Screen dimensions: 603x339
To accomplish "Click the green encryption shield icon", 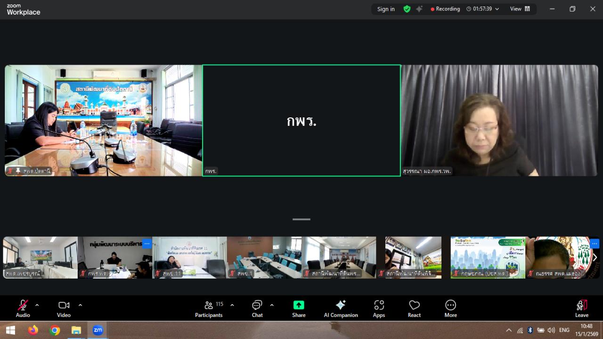I will 407,9.
